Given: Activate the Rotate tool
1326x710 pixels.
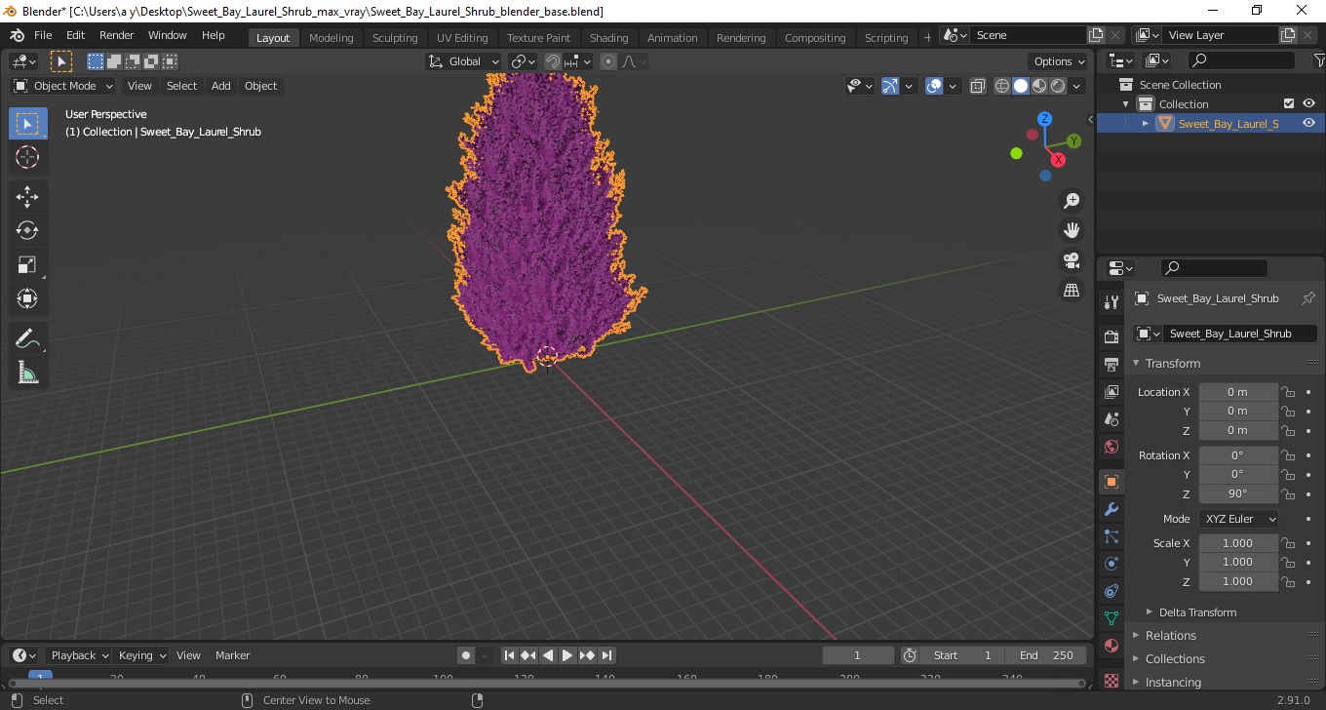Looking at the screenshot, I should click(x=27, y=230).
